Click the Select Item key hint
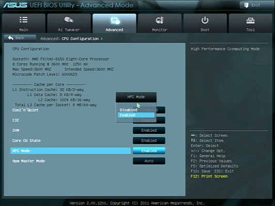The width and height of the screenshot is (275, 206). [x=207, y=141]
